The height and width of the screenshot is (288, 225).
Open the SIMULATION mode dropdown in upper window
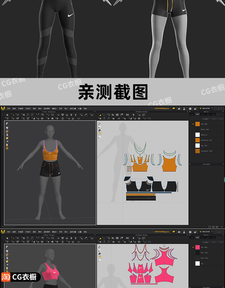click(206, 109)
